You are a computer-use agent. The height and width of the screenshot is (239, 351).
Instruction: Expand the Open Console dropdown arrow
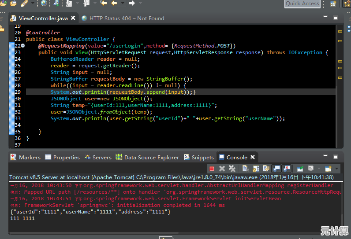coord(337,169)
